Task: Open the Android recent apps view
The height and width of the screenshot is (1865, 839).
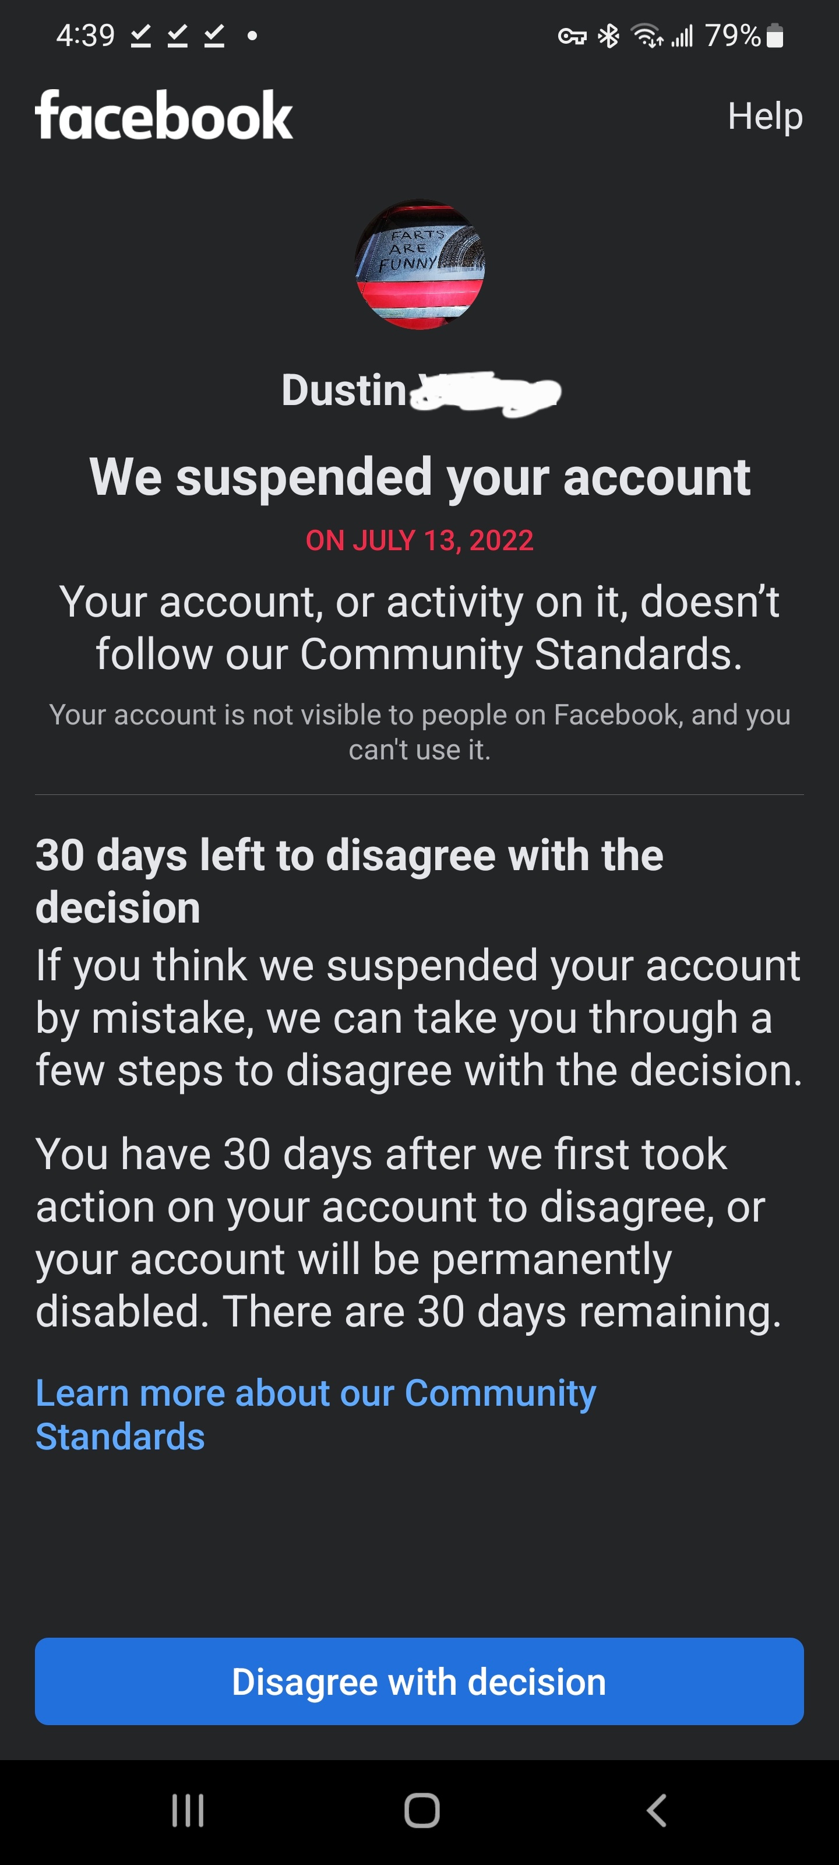Action: 188,1811
